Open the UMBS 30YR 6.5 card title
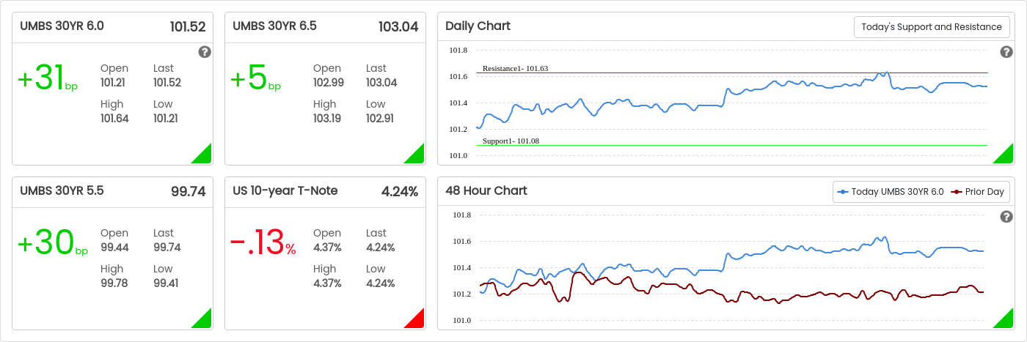Viewport: 1027px width, 342px height. click(x=274, y=26)
